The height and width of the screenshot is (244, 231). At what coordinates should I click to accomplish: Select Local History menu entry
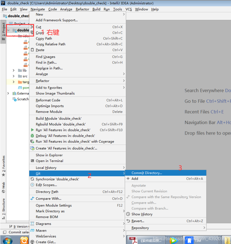(x=77, y=167)
